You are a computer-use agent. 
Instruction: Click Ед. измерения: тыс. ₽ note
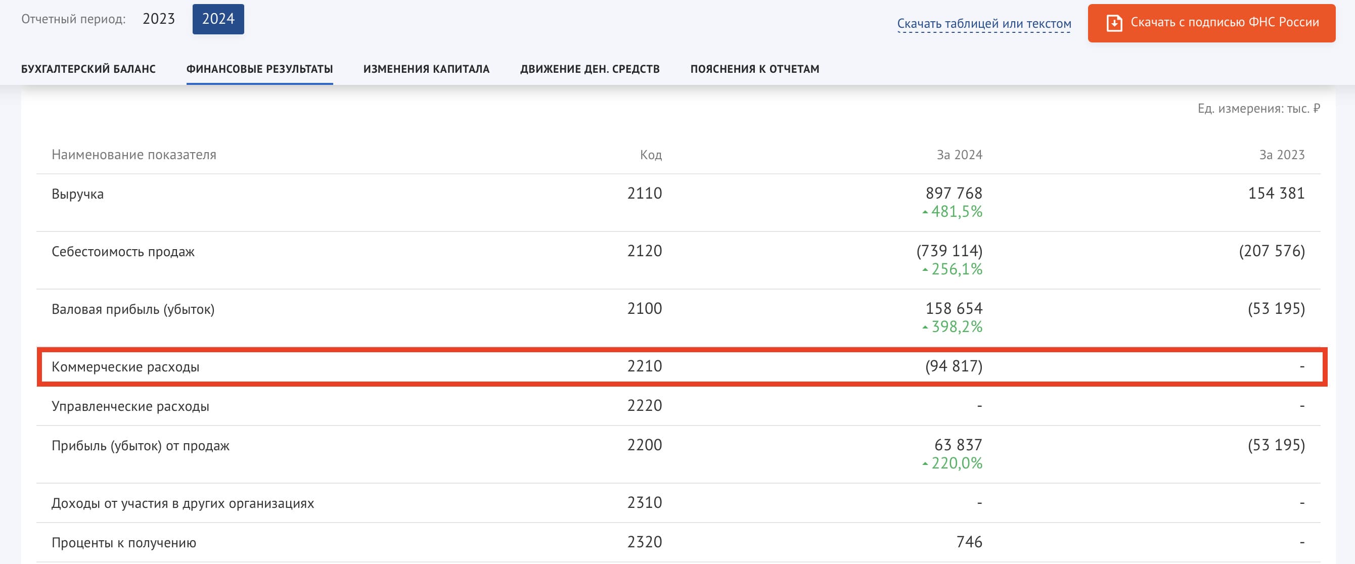click(1259, 108)
